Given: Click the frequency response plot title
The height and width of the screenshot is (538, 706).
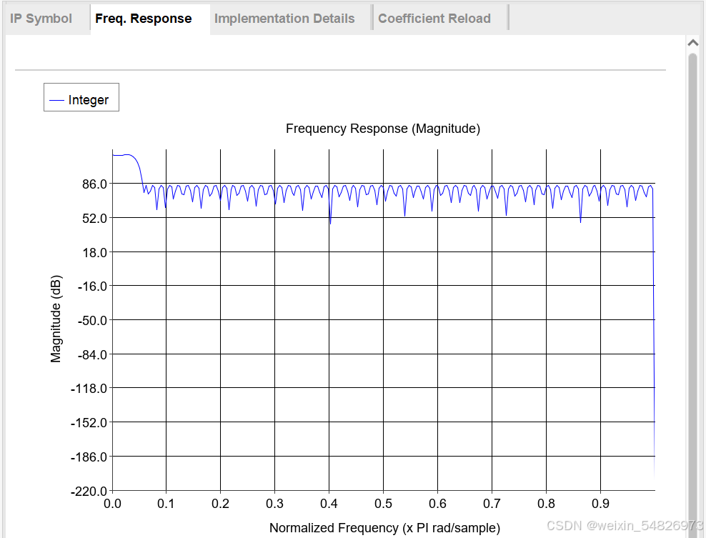Looking at the screenshot, I should click(x=383, y=129).
